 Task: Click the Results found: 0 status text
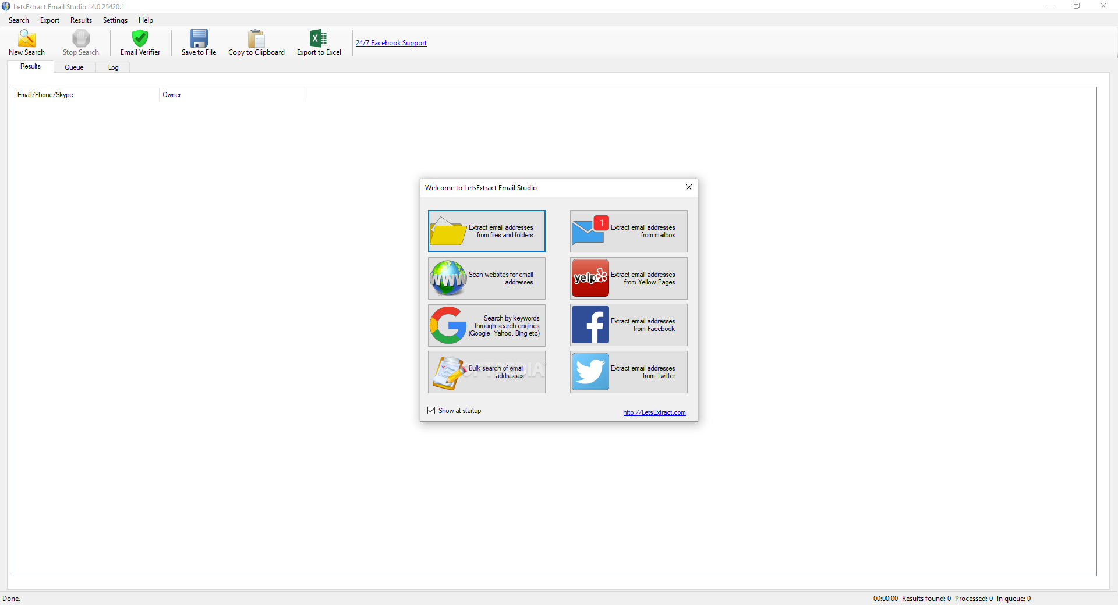pyautogui.click(x=926, y=599)
